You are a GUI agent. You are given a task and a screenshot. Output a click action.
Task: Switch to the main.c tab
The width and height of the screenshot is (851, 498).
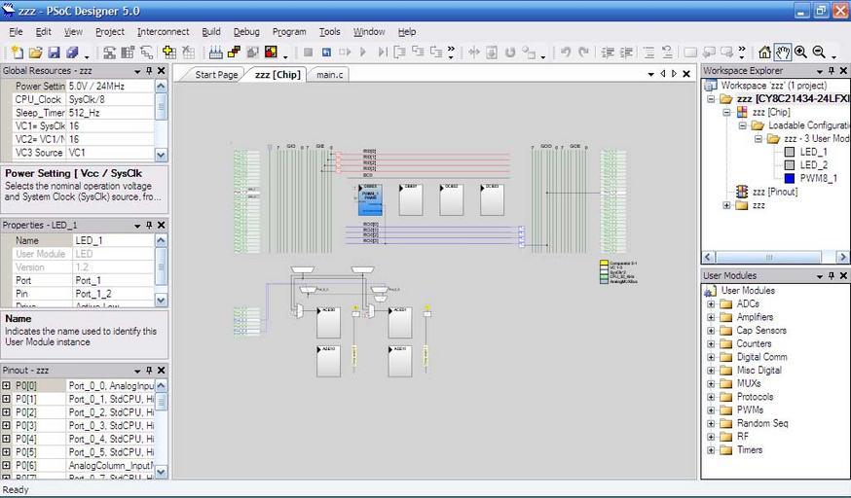[x=329, y=74]
